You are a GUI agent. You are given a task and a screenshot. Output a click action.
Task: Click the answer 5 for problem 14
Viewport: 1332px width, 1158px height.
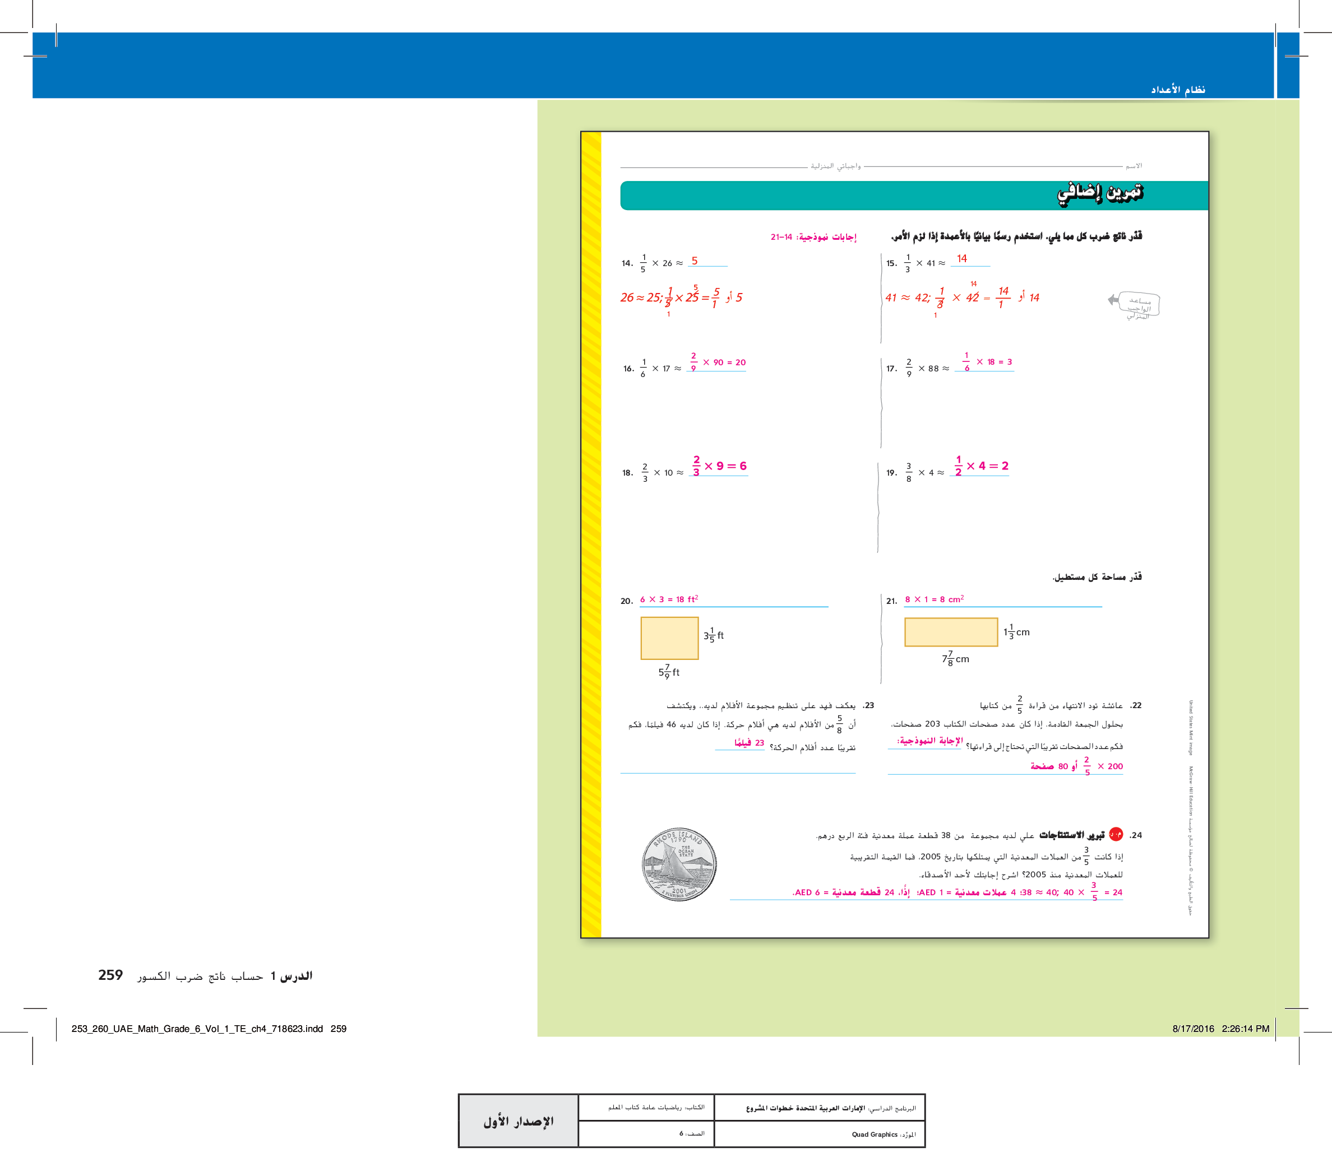pyautogui.click(x=695, y=261)
